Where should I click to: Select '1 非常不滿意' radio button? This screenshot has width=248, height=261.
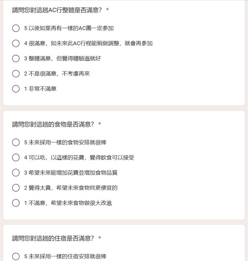pos(16,89)
